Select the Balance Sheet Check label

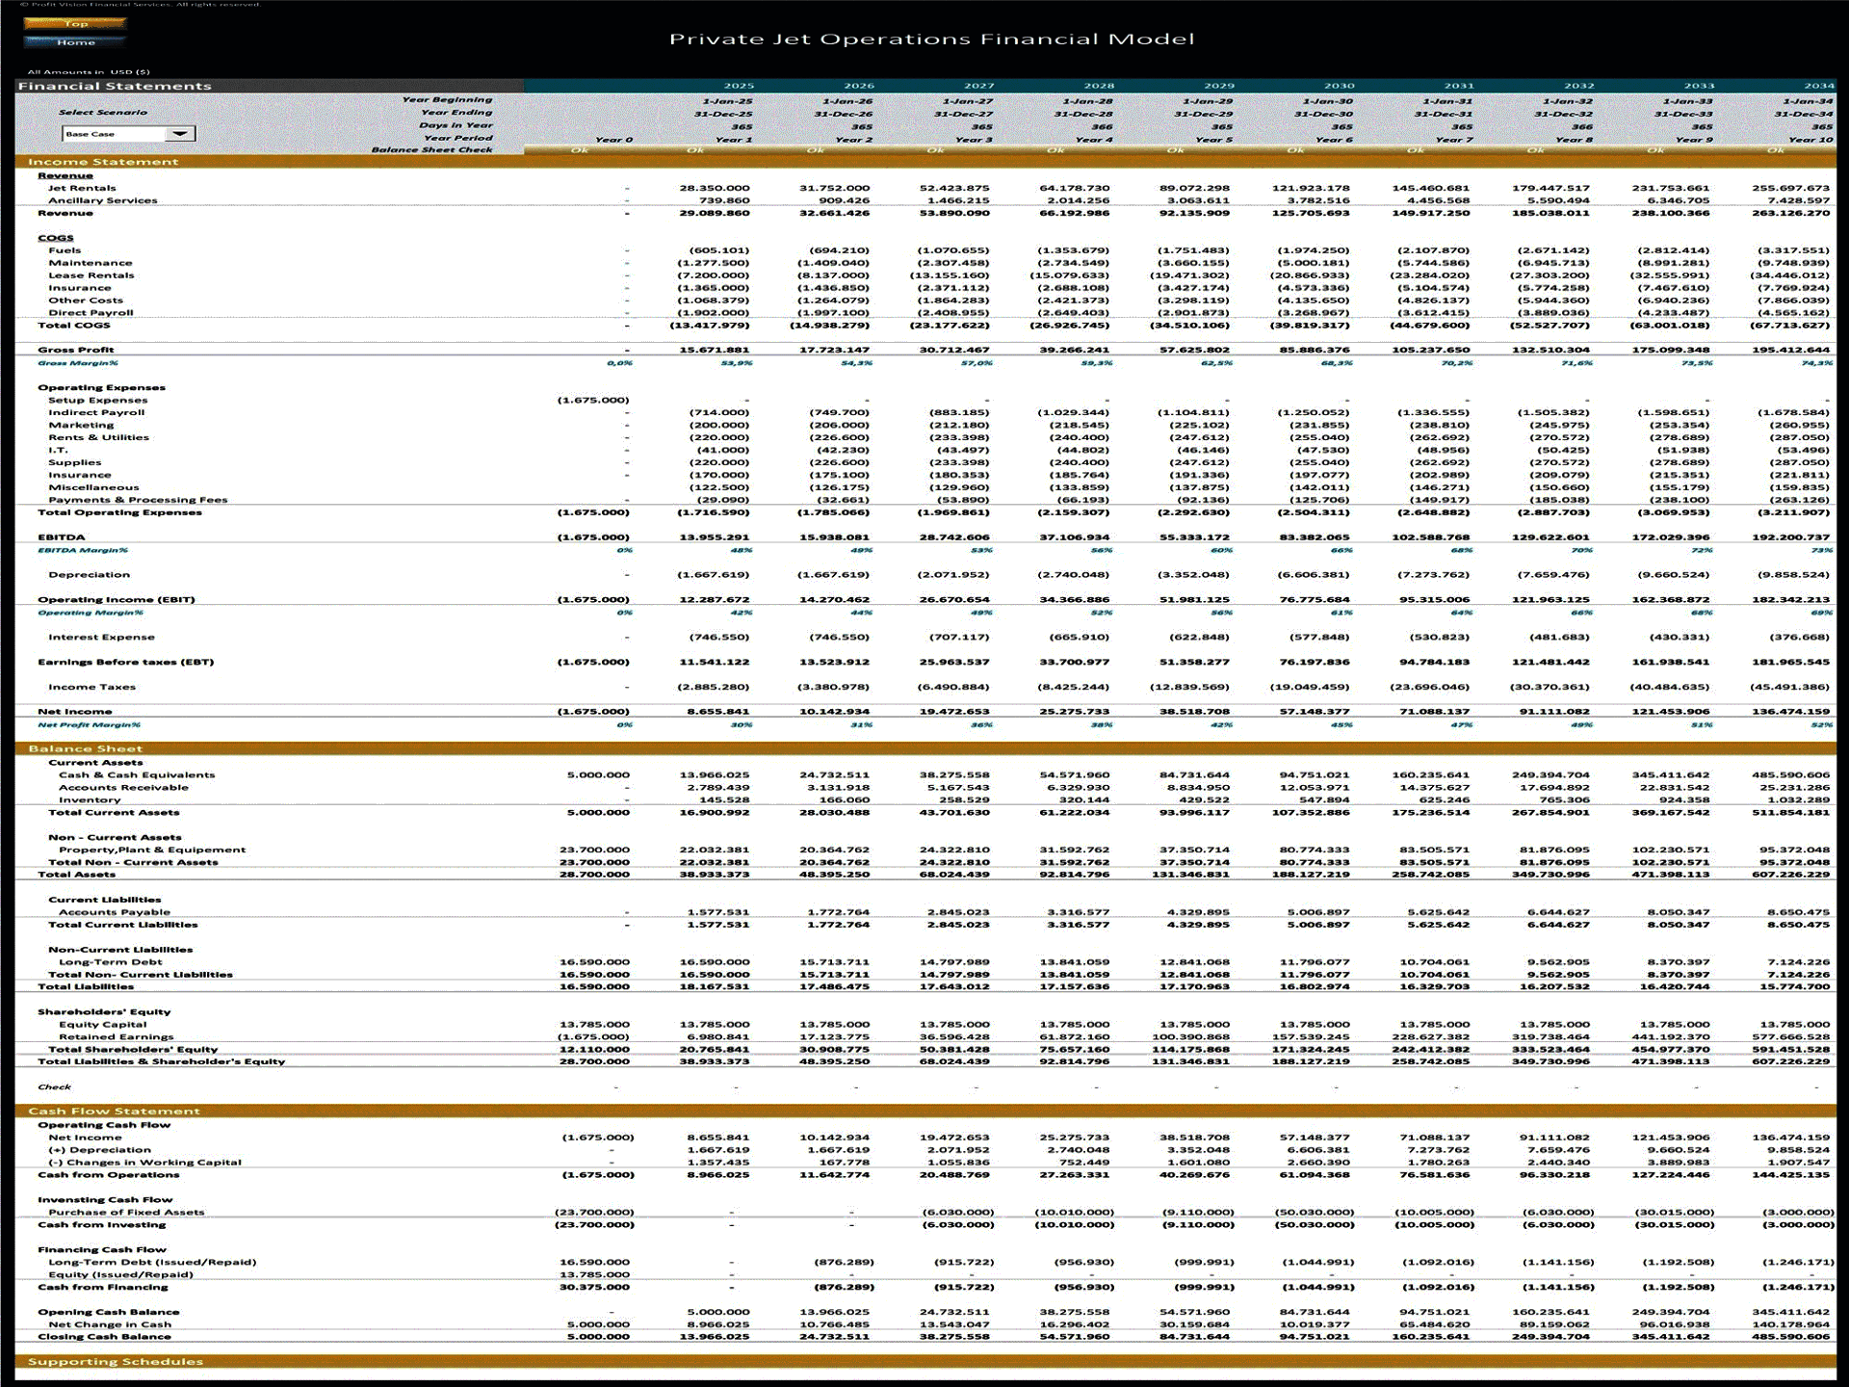click(x=431, y=149)
